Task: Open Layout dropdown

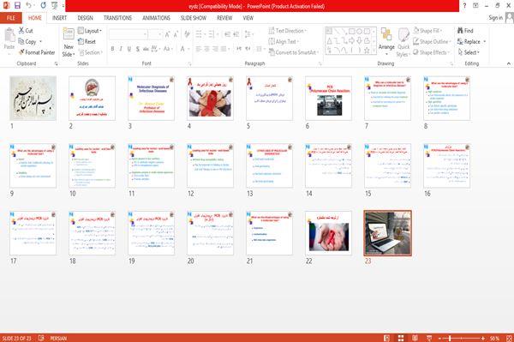Action: [x=90, y=31]
